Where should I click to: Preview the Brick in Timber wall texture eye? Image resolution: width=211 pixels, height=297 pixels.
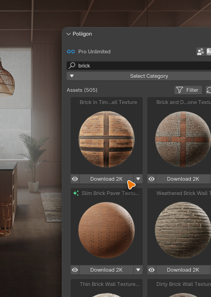coord(75,179)
